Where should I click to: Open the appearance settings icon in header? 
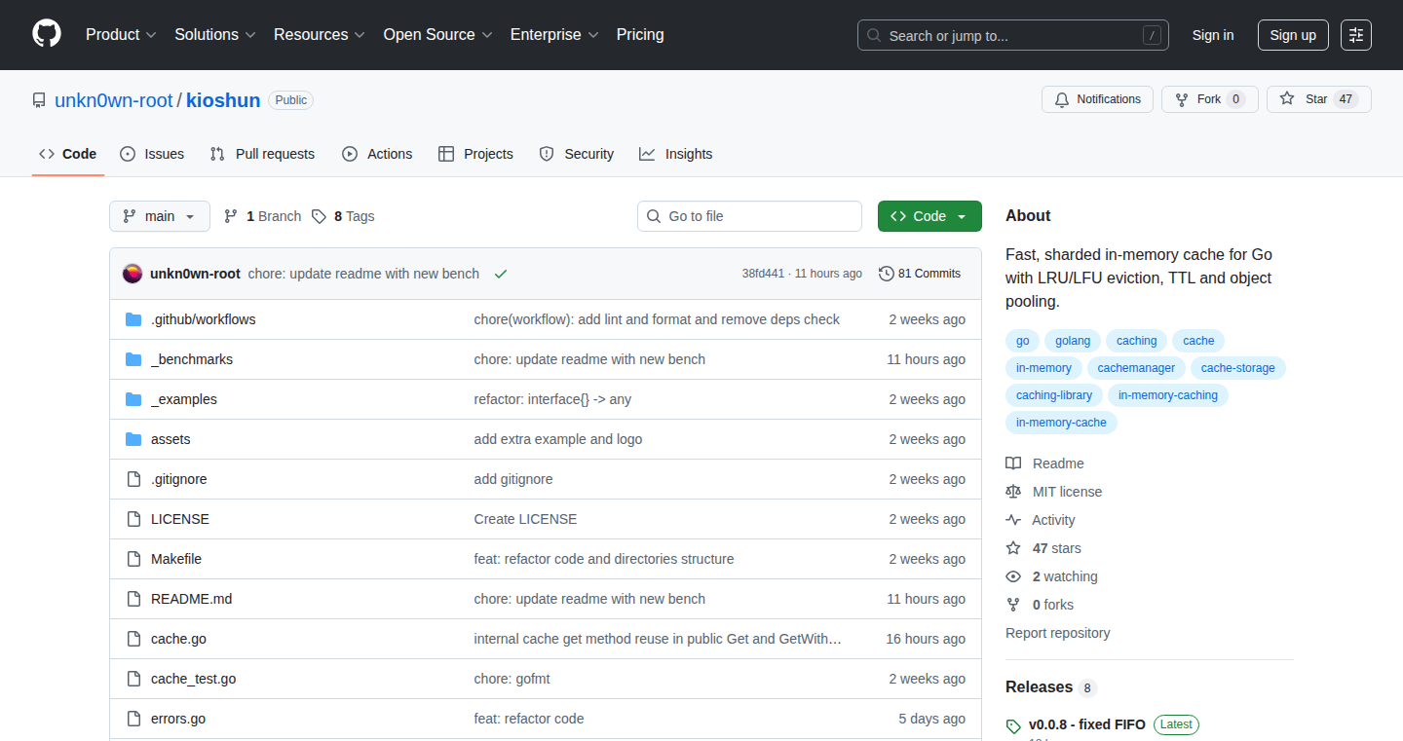click(x=1356, y=35)
